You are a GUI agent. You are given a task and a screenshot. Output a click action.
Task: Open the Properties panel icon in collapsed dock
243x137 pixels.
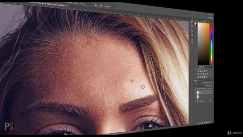192,26
